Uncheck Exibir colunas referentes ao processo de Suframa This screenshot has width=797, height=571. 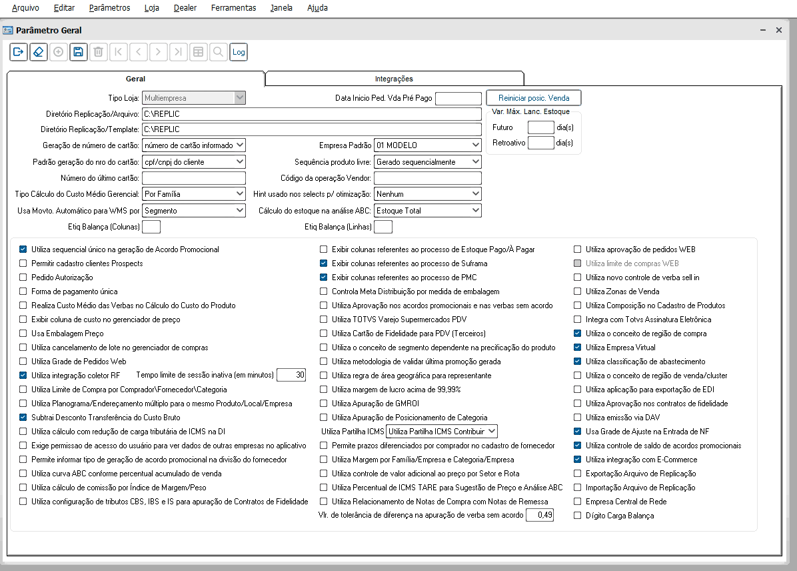[x=323, y=263]
